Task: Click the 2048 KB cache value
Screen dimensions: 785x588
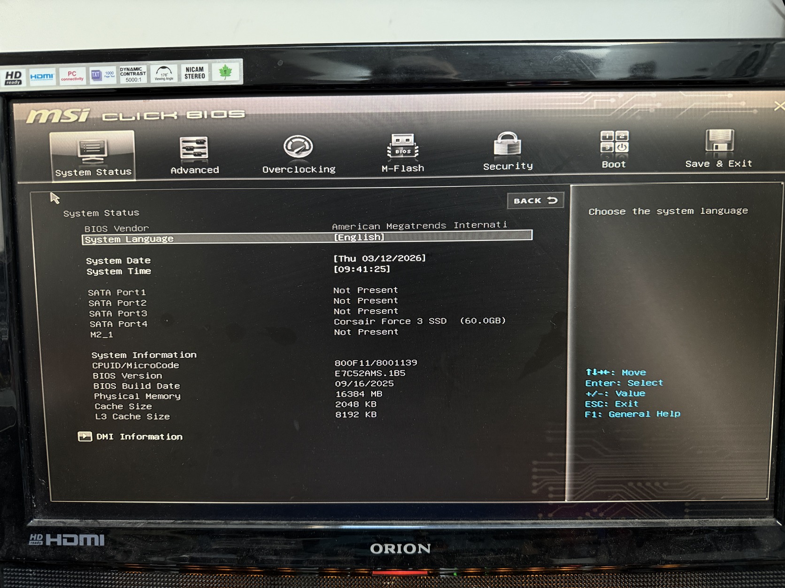Action: [356, 404]
